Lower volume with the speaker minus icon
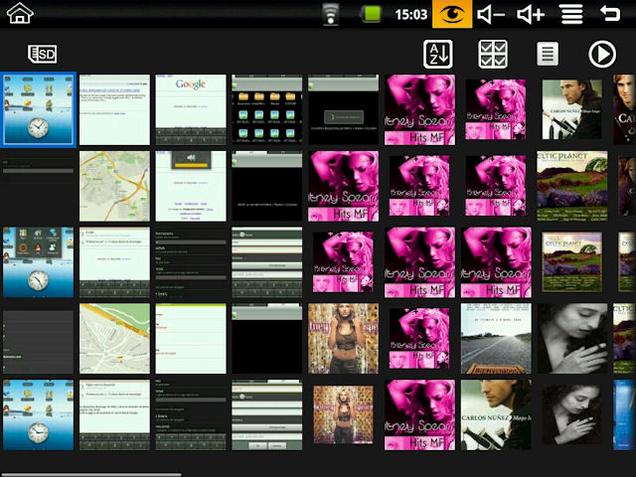636x477 pixels. (491, 15)
